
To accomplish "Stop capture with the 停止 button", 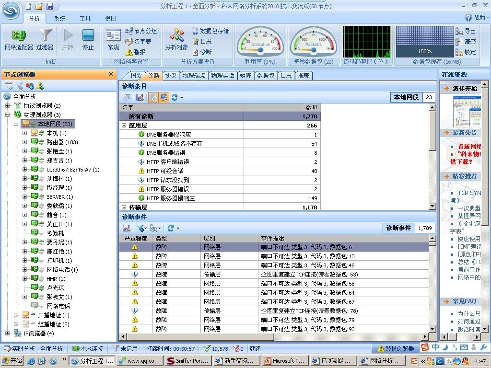I will point(88,39).
